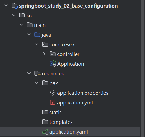
Task: Select the resources folder label
Action: [53, 74]
